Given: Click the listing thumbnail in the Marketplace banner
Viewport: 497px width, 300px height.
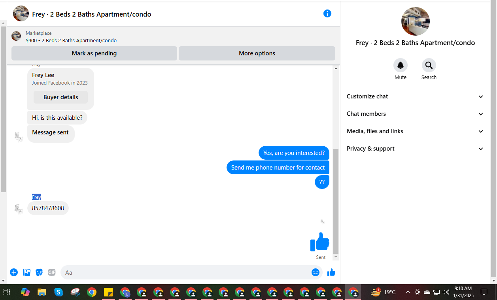Looking at the screenshot, I should pyautogui.click(x=16, y=36).
